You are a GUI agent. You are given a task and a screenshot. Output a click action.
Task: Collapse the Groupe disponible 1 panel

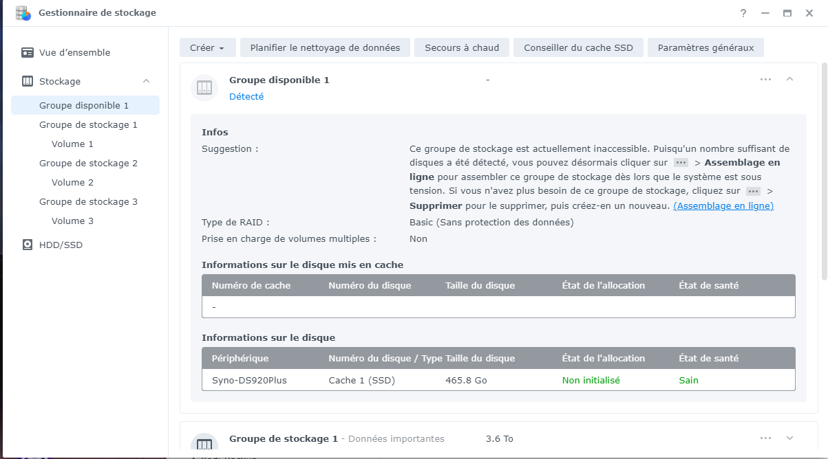click(x=789, y=80)
